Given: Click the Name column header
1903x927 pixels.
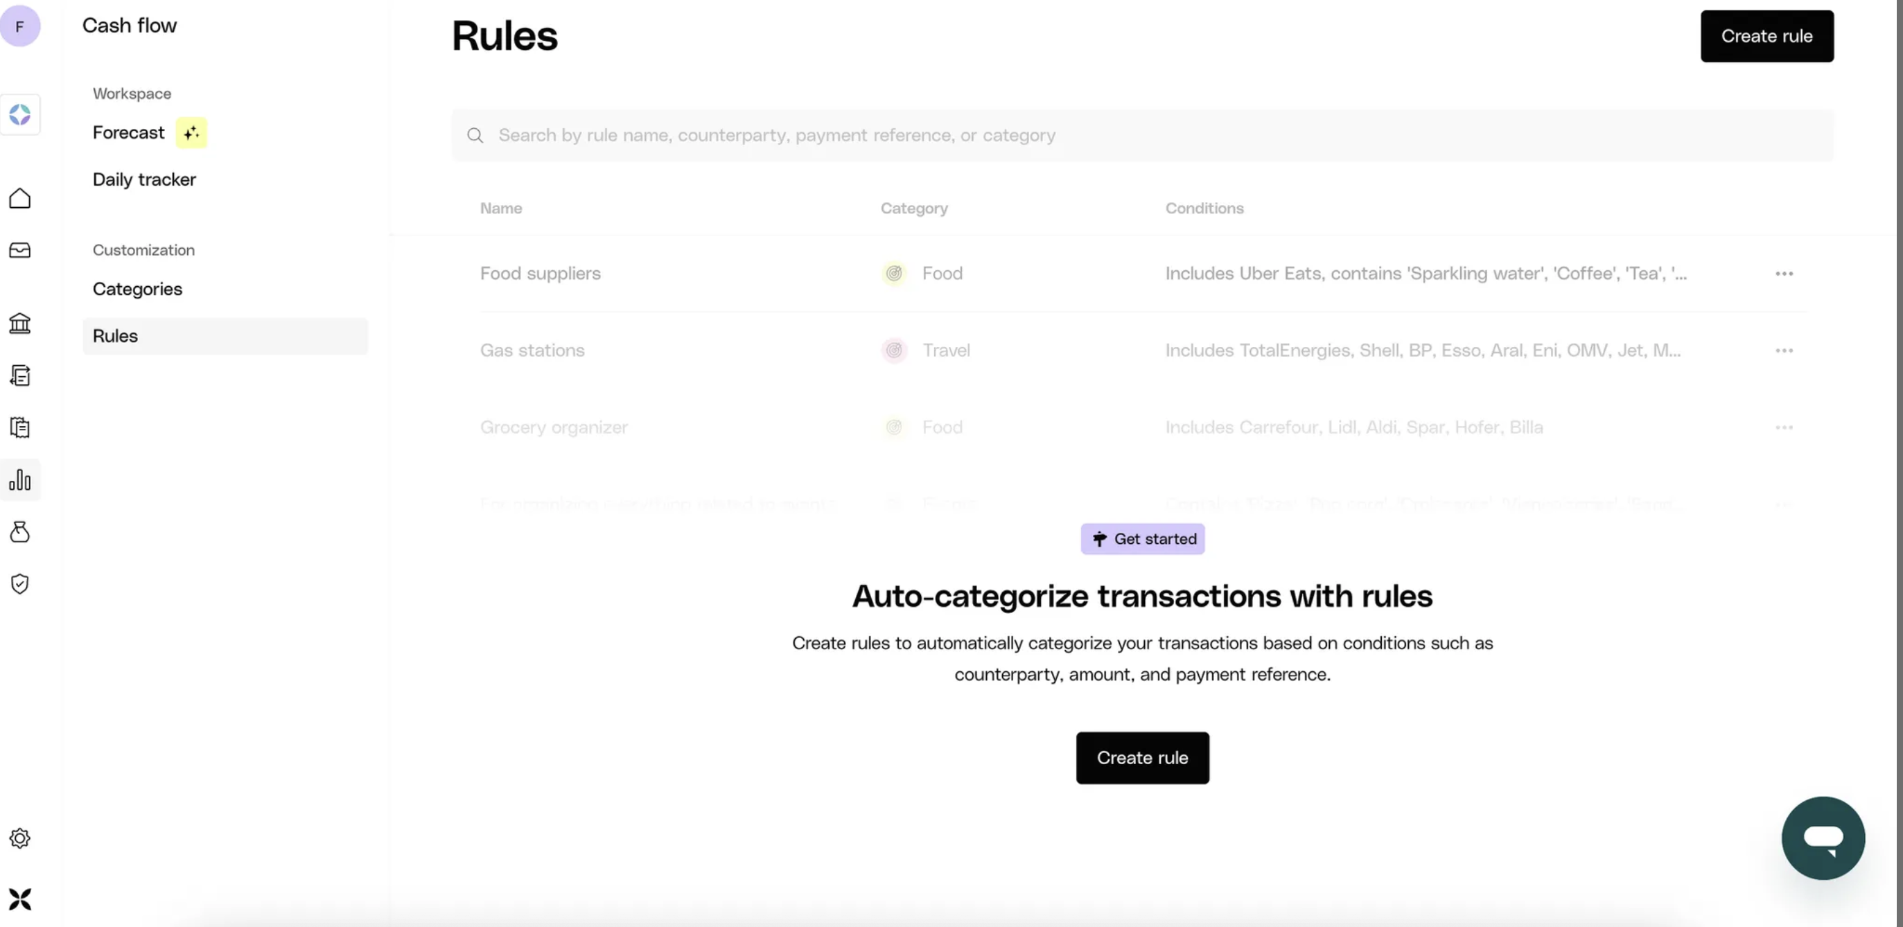Looking at the screenshot, I should (x=501, y=209).
